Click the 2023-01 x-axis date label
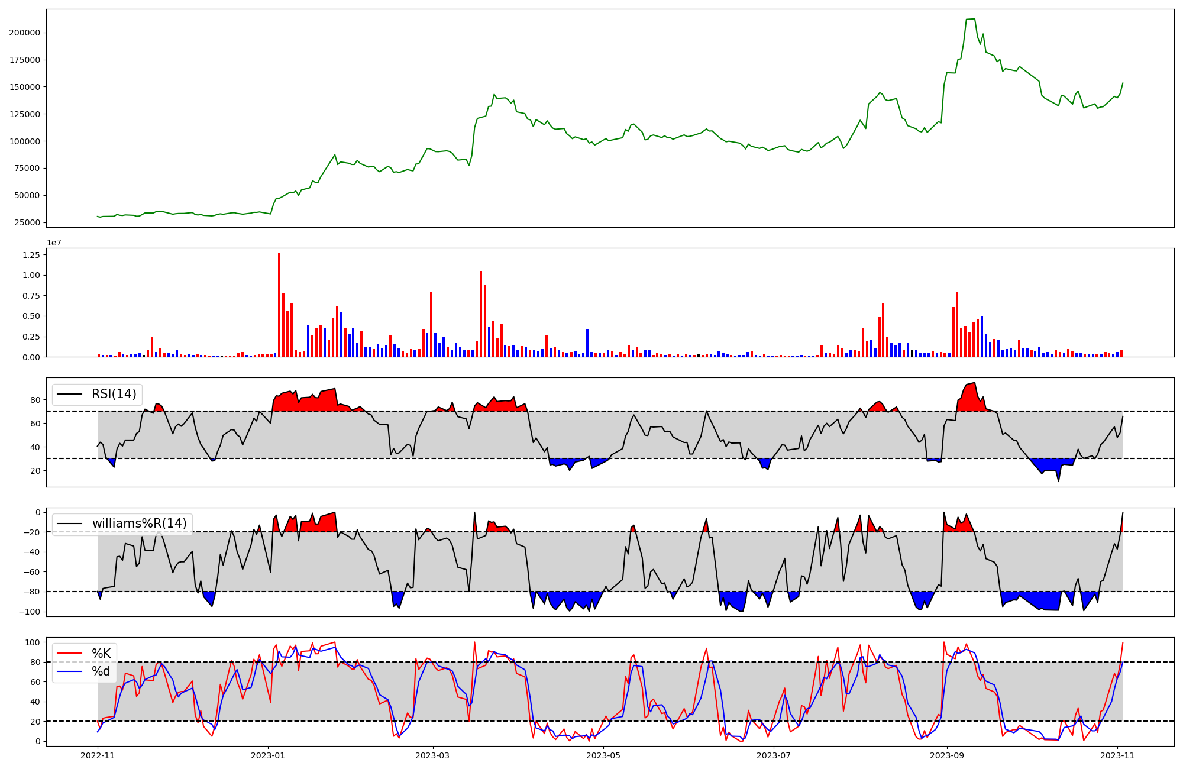The image size is (1183, 769). point(268,755)
